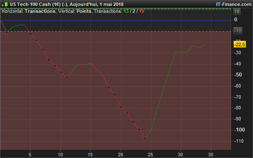This screenshot has height=158, width=253.
Task: Click the -110 label on vertical axis
Action: [238, 141]
